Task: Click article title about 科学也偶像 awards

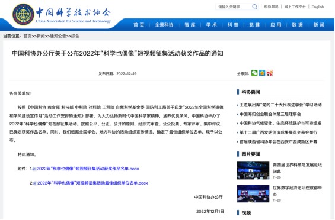Action: click(117, 53)
